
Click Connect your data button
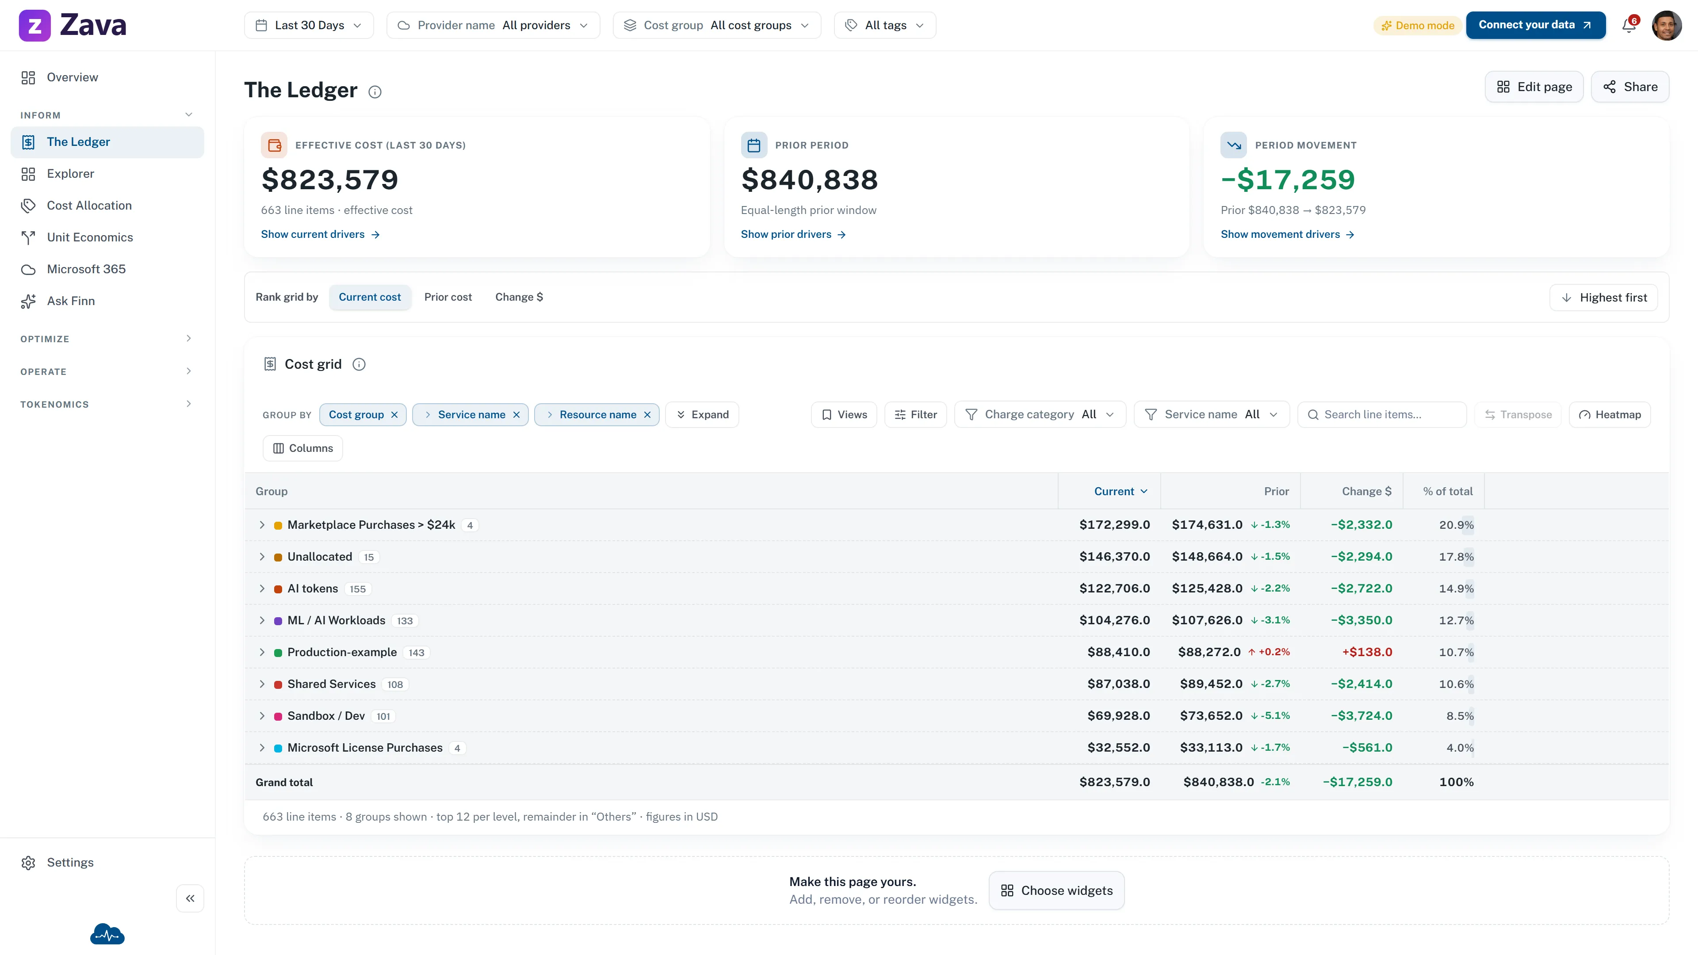(1535, 25)
